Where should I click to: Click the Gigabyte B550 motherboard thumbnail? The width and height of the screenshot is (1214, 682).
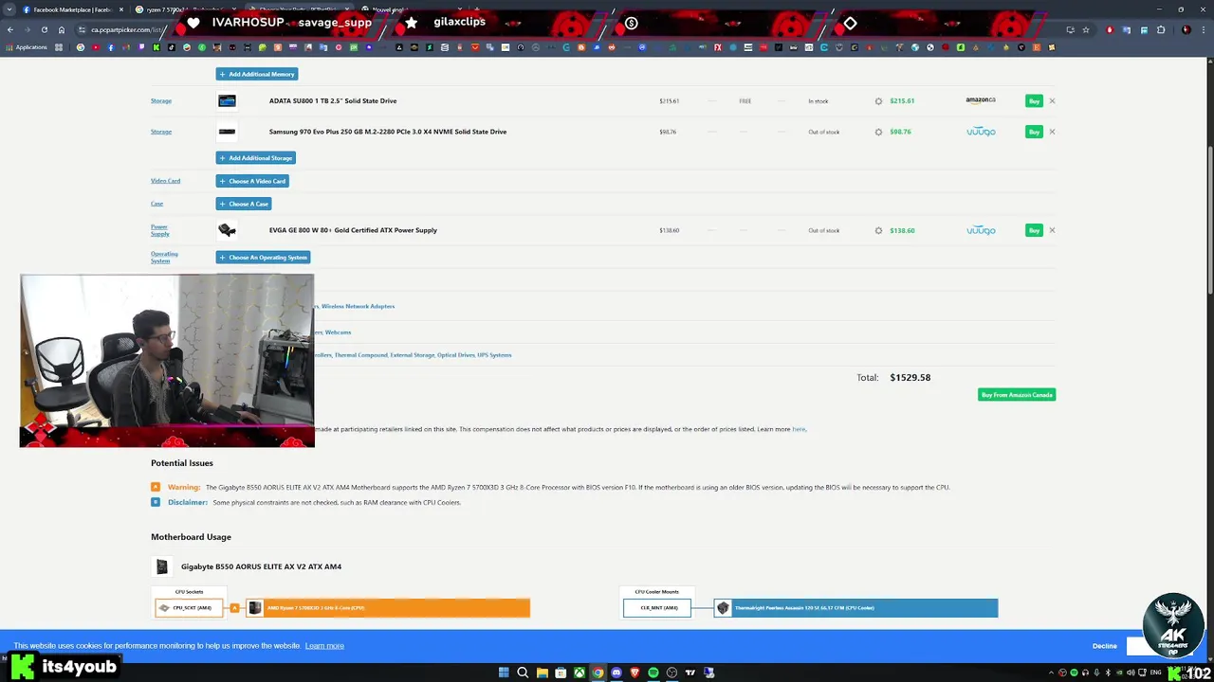[162, 566]
